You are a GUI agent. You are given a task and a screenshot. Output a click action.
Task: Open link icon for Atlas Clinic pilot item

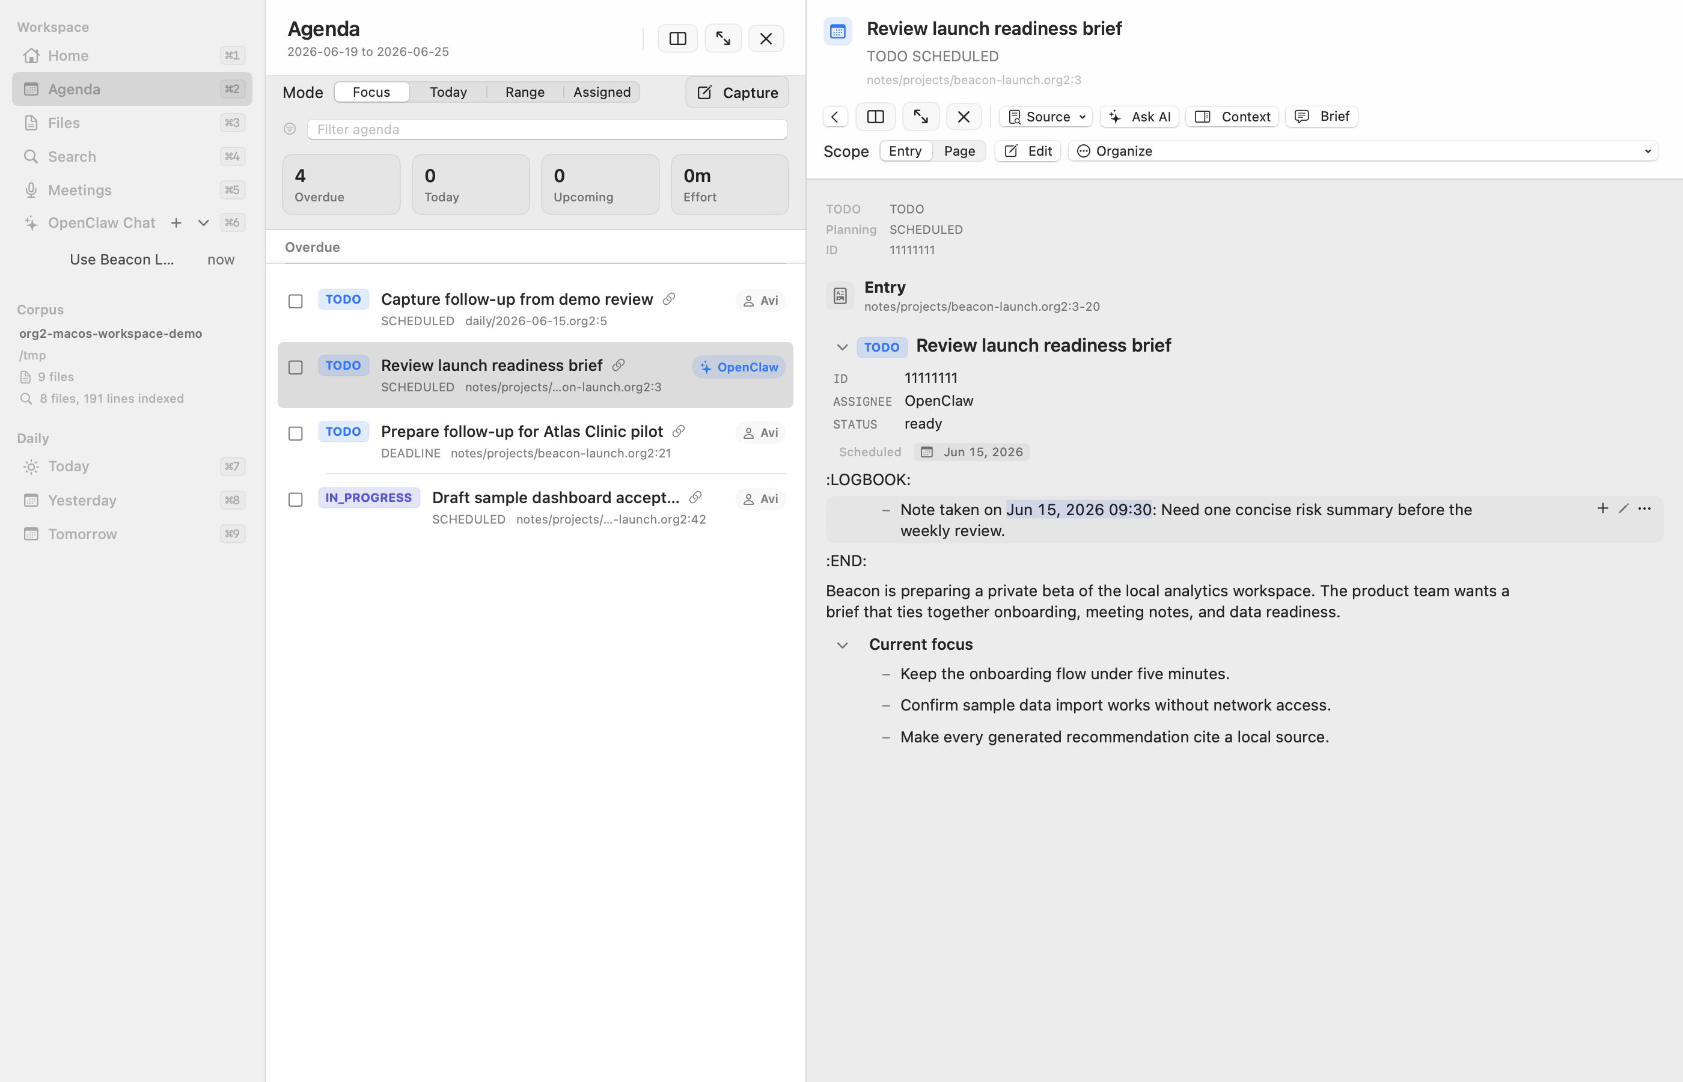pyautogui.click(x=679, y=432)
